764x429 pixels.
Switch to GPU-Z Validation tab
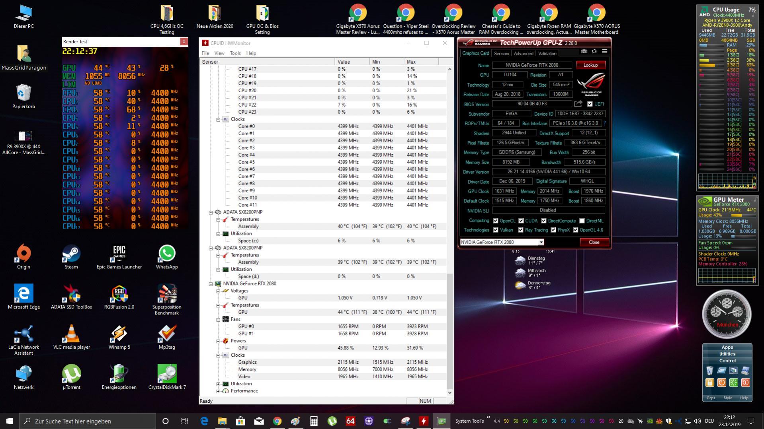click(x=547, y=53)
